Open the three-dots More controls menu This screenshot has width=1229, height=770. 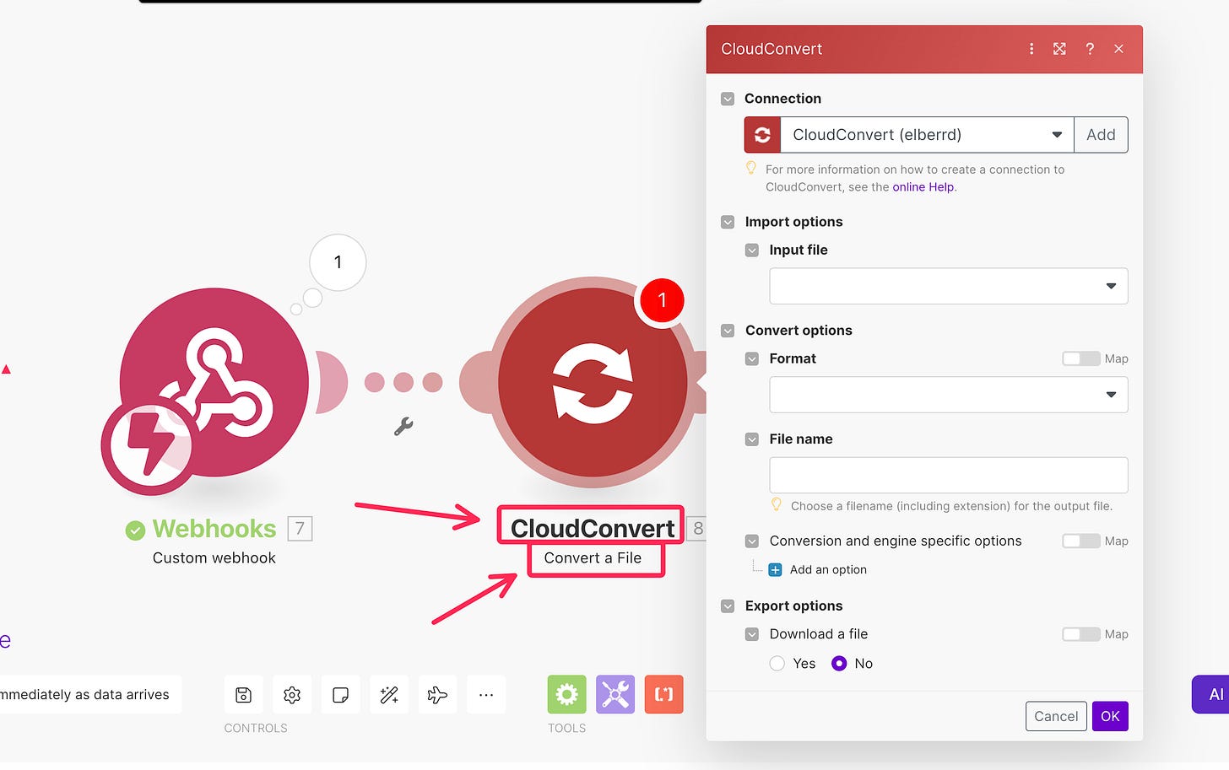[x=486, y=695]
